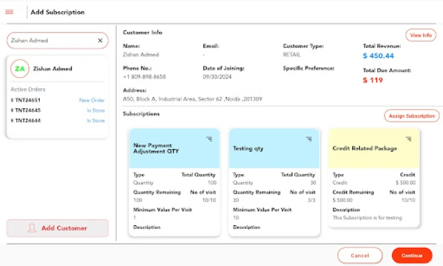Select order TNT24645
This screenshot has height=266, width=443.
tap(27, 110)
